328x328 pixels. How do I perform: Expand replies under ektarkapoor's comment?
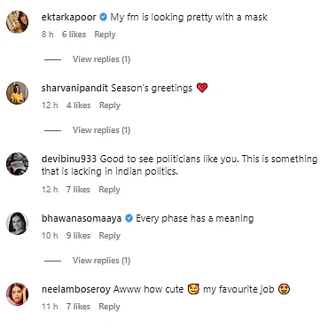tap(101, 59)
